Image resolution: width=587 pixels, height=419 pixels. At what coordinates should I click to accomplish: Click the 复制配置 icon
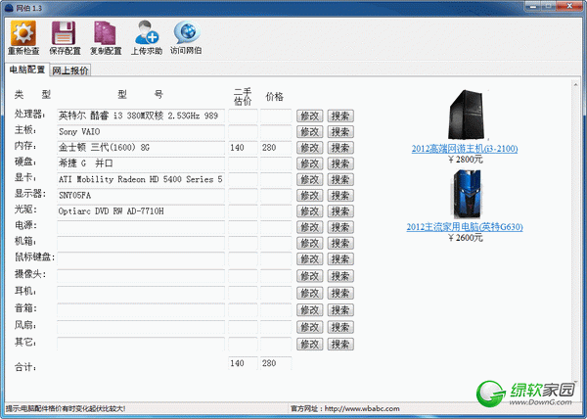pos(105,33)
